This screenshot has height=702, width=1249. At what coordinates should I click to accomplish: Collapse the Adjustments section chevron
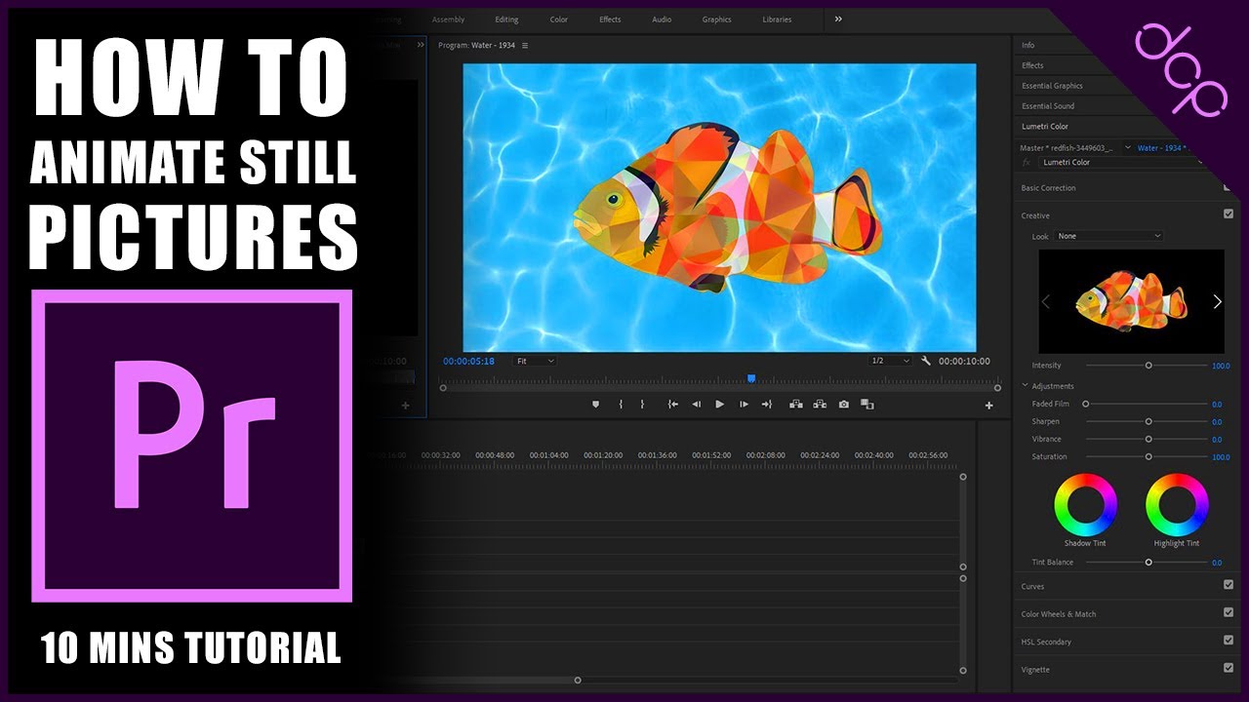click(1026, 386)
